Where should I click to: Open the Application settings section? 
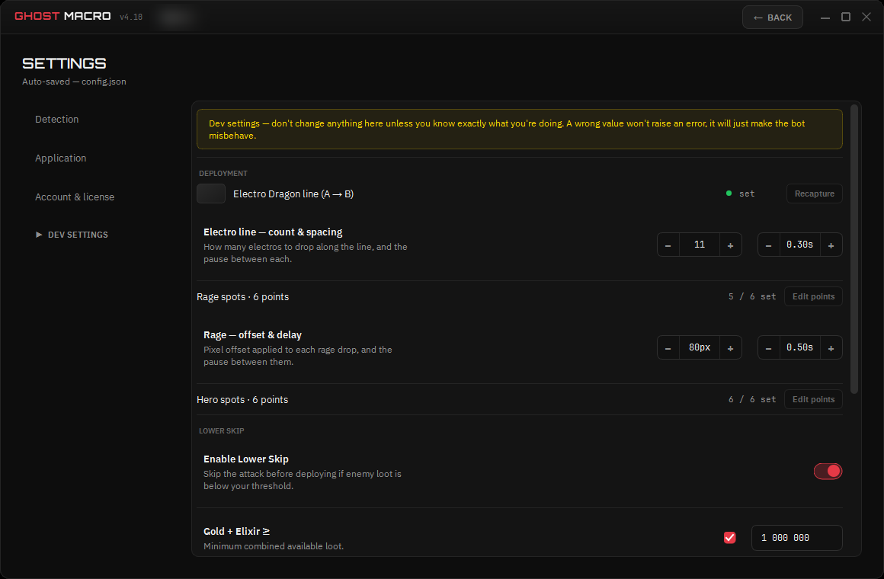(61, 158)
